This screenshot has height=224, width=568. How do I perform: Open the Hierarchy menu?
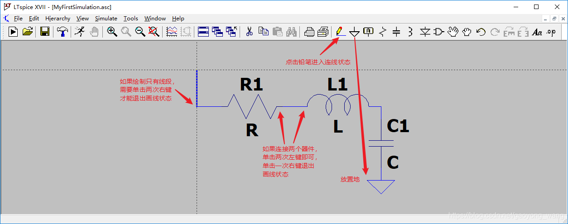[58, 19]
